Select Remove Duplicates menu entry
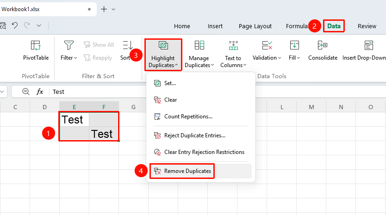Viewport: 386px width, 215px height. click(x=200, y=171)
